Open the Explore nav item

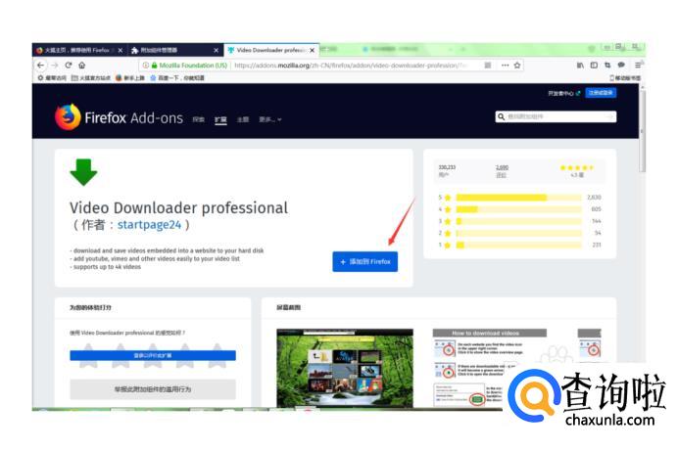pyautogui.click(x=199, y=119)
